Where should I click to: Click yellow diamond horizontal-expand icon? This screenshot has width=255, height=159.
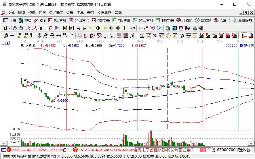104,28
